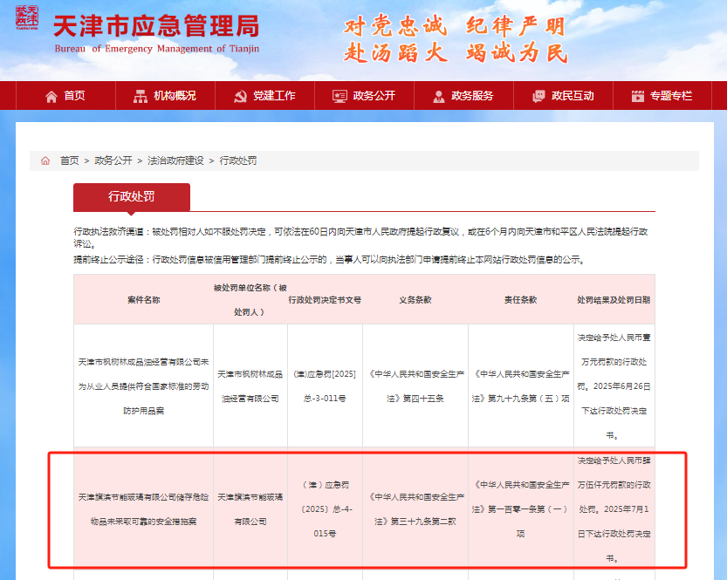Image resolution: width=727 pixels, height=580 pixels.
Task: Open the 机构概况 navigation menu
Action: pyautogui.click(x=166, y=96)
